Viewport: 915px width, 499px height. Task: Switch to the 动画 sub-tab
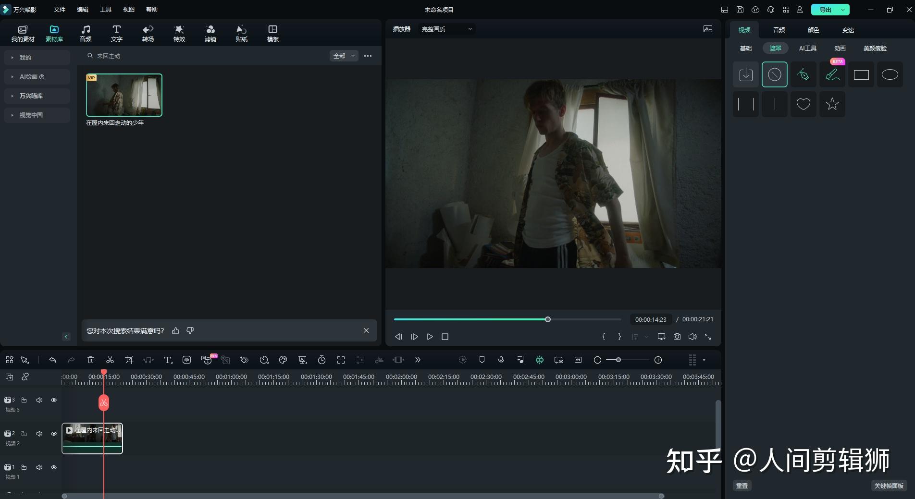pyautogui.click(x=840, y=48)
